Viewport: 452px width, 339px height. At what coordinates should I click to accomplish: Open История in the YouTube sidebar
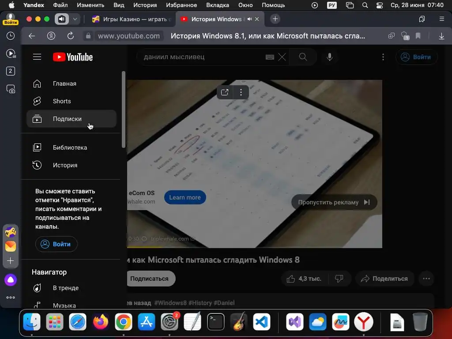click(x=72, y=165)
